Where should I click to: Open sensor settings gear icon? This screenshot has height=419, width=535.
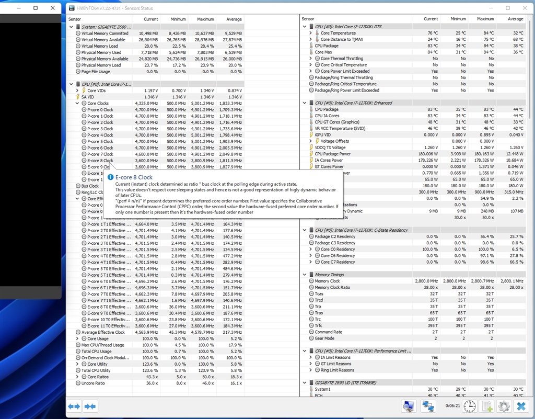click(504, 406)
